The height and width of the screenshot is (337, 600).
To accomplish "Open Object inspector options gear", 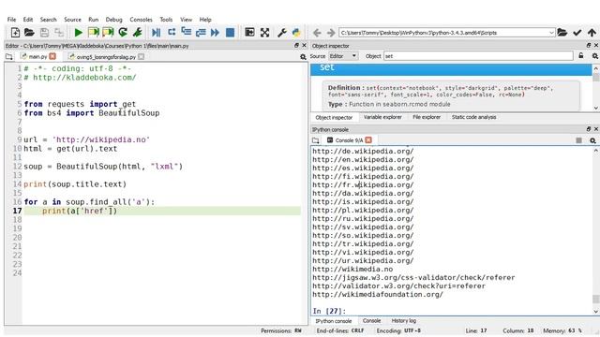I will 594,56.
